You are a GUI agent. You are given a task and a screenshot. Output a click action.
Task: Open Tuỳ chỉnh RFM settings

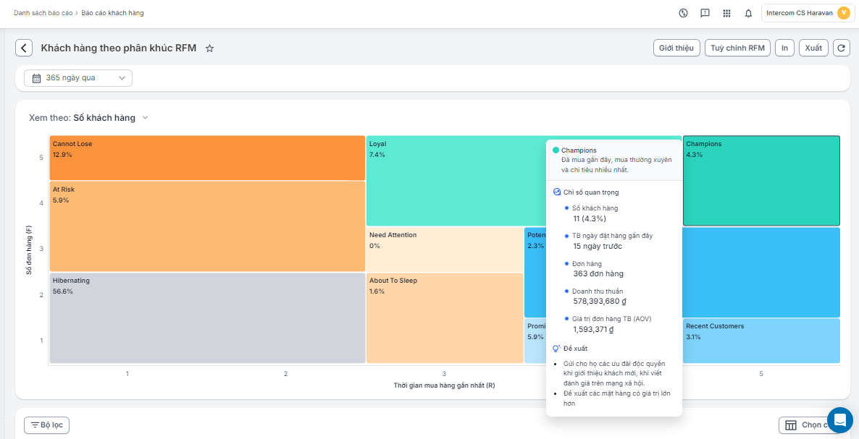point(737,48)
